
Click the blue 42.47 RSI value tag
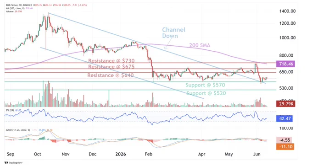tap(284, 118)
